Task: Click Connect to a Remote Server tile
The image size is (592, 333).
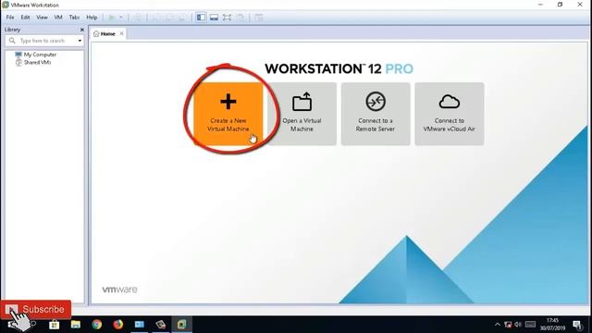Action: pos(376,114)
